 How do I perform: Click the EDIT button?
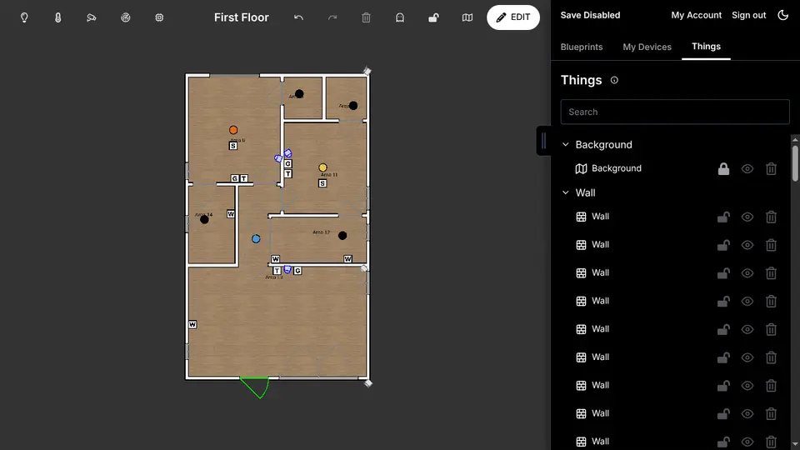tap(512, 17)
